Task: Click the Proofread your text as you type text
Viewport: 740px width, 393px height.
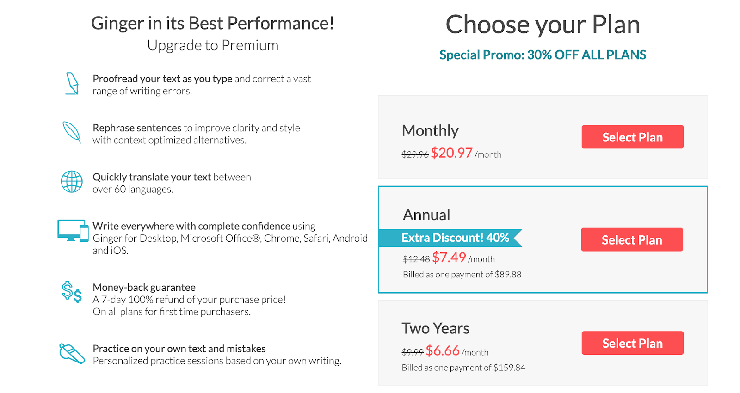Action: [x=162, y=79]
